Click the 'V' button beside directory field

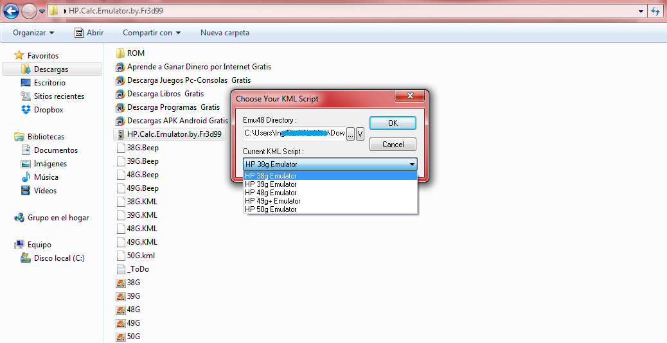pyautogui.click(x=360, y=134)
